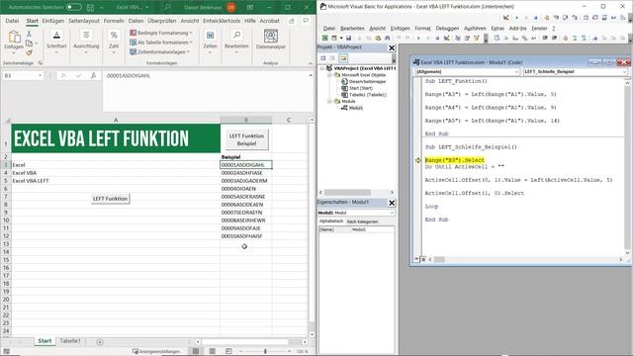Switch code window to Full Module View
633x356 pixels.
click(x=423, y=259)
